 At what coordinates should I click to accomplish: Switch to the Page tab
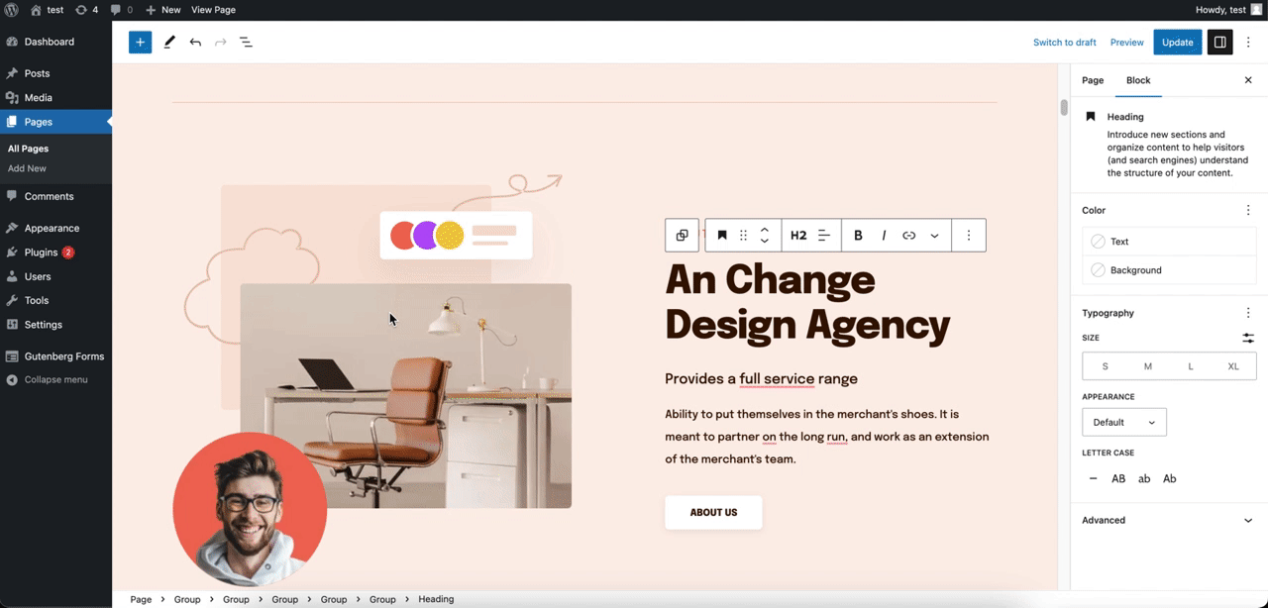point(1093,80)
